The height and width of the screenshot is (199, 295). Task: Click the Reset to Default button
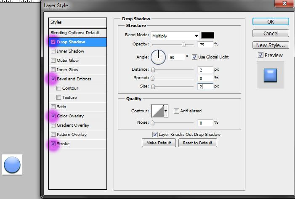[198, 143]
